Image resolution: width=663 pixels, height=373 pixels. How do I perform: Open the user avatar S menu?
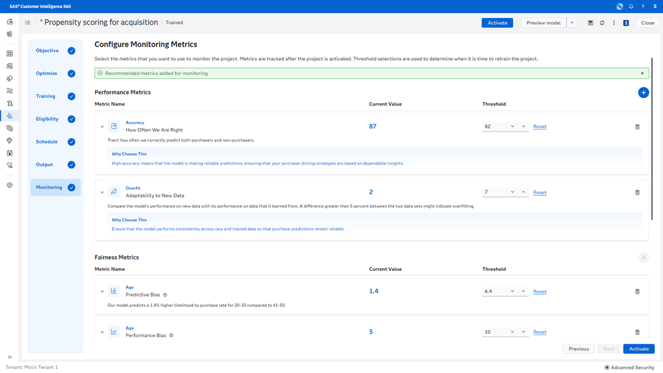coord(655,7)
